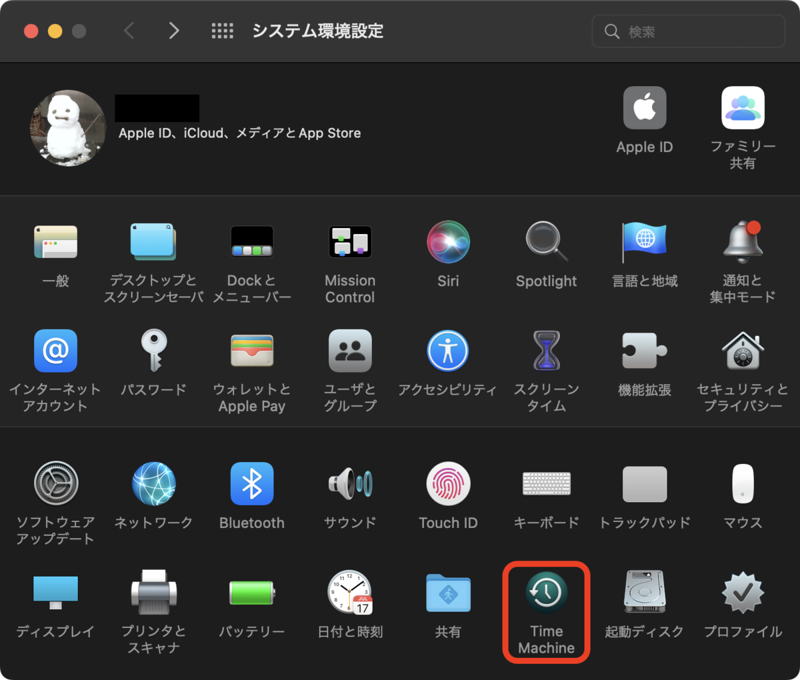Open Spotlight preferences
Image resolution: width=800 pixels, height=680 pixels.
(x=547, y=243)
